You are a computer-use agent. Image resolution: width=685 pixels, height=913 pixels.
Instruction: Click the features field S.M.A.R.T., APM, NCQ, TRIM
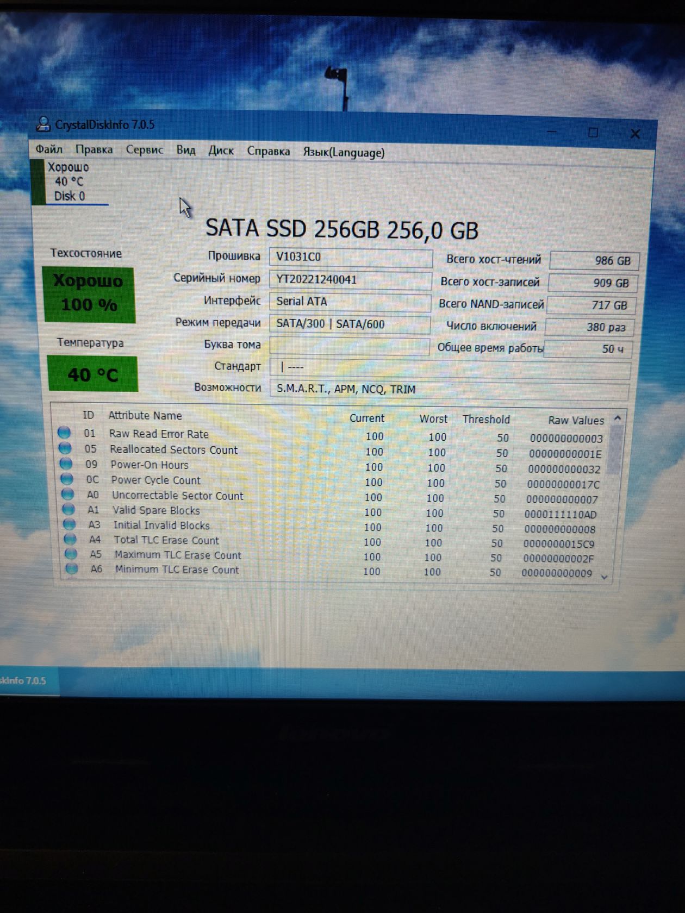[449, 390]
